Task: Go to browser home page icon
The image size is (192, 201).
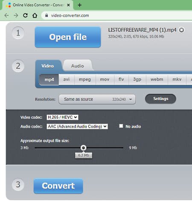Action: (x=35, y=15)
